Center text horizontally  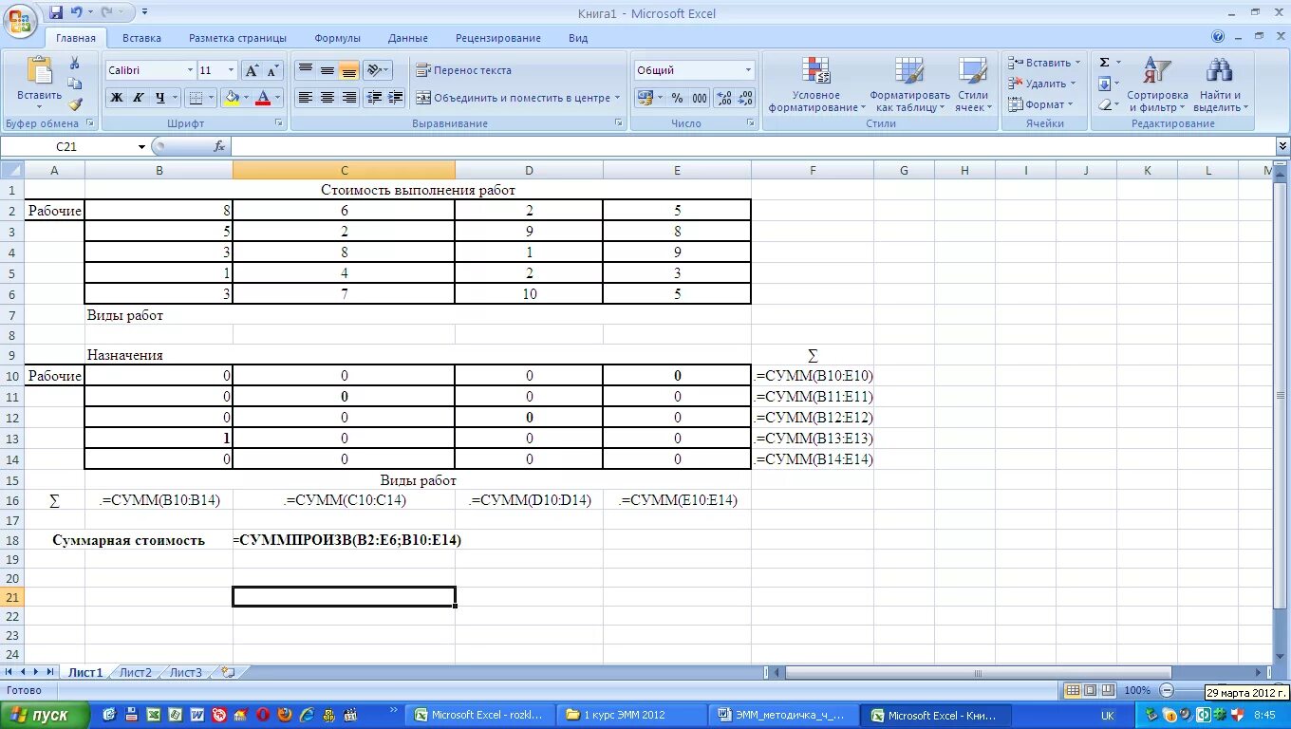click(327, 97)
